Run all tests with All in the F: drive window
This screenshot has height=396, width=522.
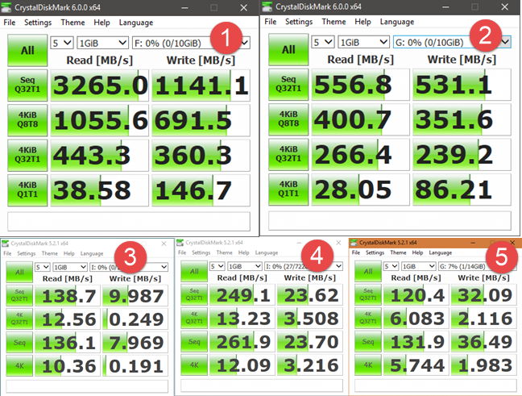[27, 50]
